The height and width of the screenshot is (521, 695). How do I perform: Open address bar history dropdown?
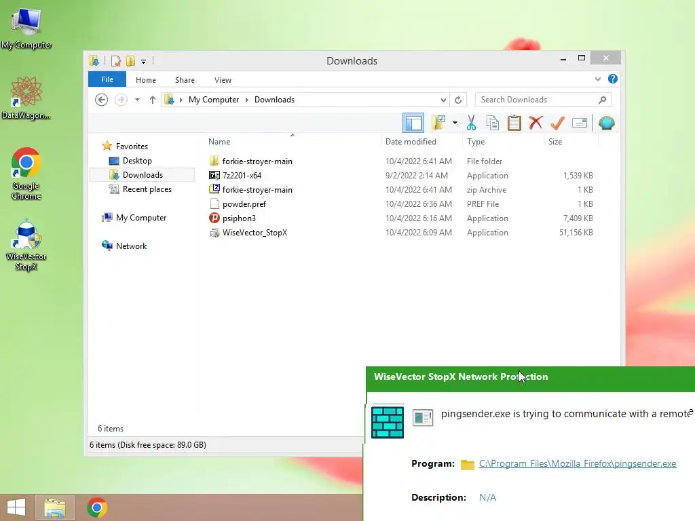443,100
